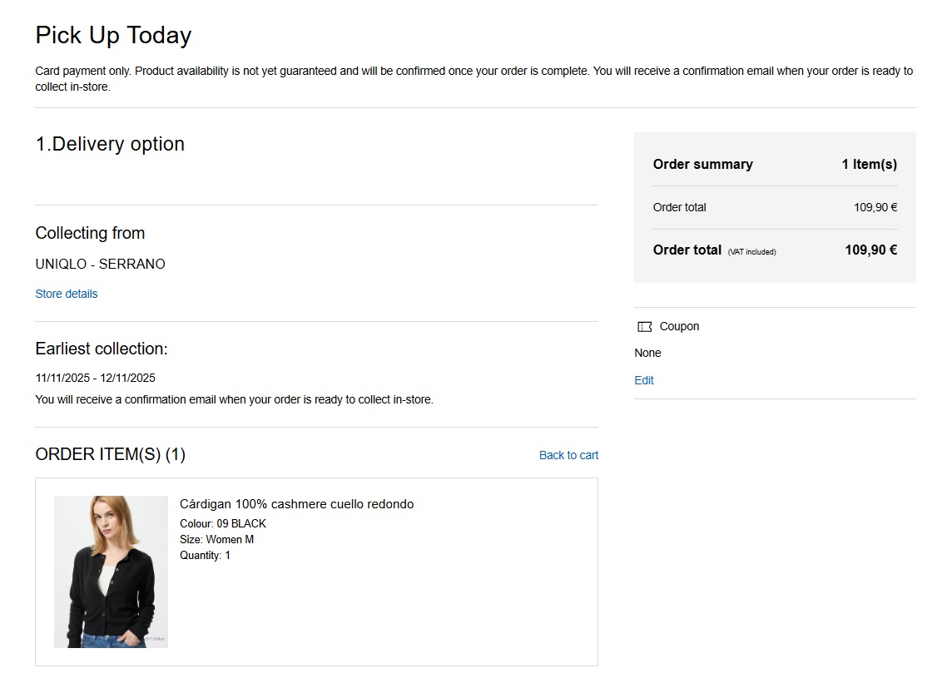The image size is (952, 678).
Task: Click the coupon value None
Action: click(x=647, y=353)
